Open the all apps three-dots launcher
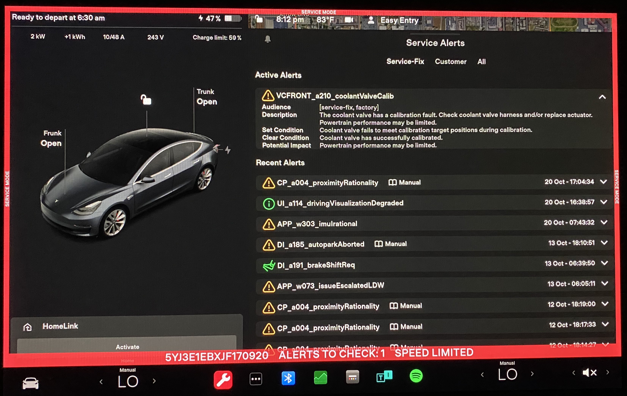 click(256, 379)
